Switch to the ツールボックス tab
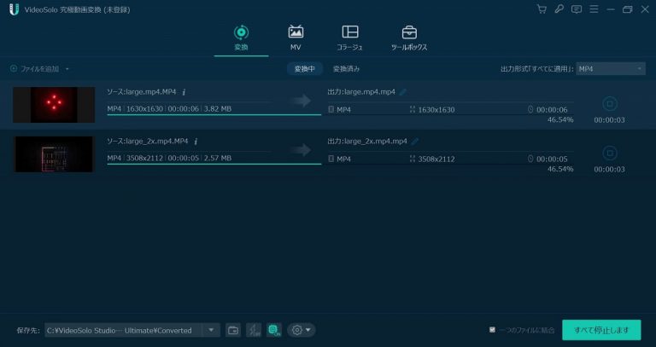Screen dimensions: 656x347 tap(409, 38)
